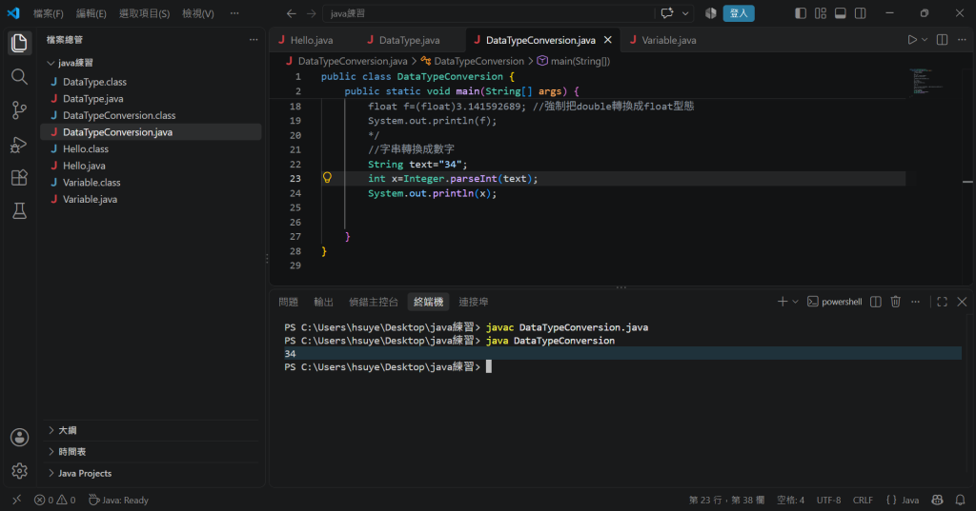
Task: Close the DataTypeConversion.java tab
Action: (607, 40)
